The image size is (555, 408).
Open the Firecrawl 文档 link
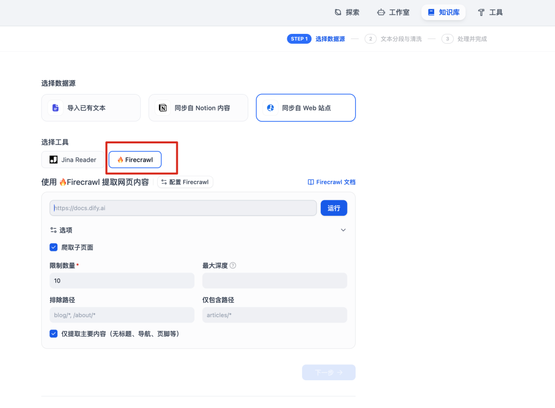(x=331, y=182)
